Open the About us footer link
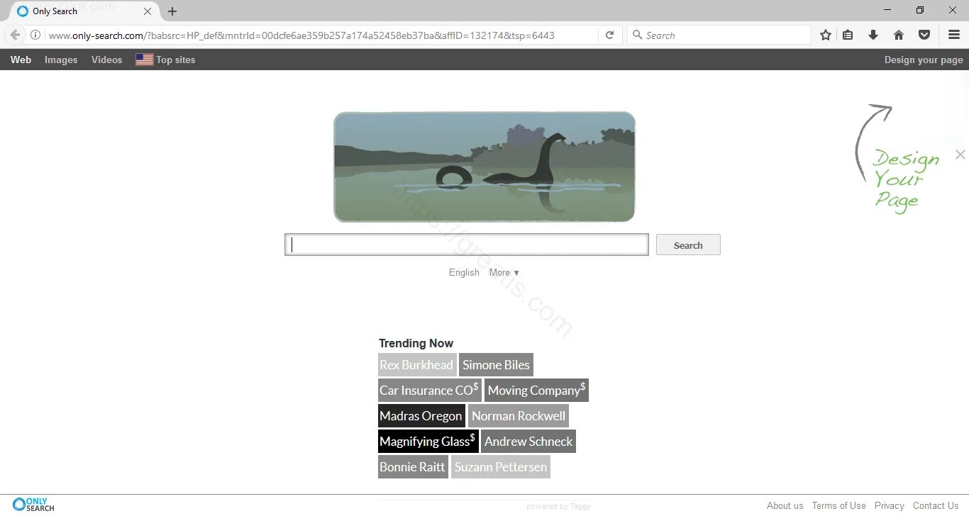The width and height of the screenshot is (969, 516). tap(785, 505)
